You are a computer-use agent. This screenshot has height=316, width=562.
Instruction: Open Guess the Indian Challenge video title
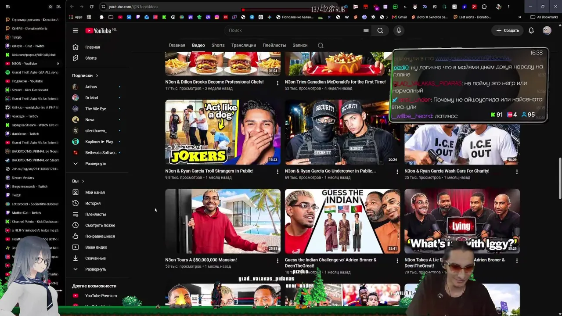pos(331,263)
